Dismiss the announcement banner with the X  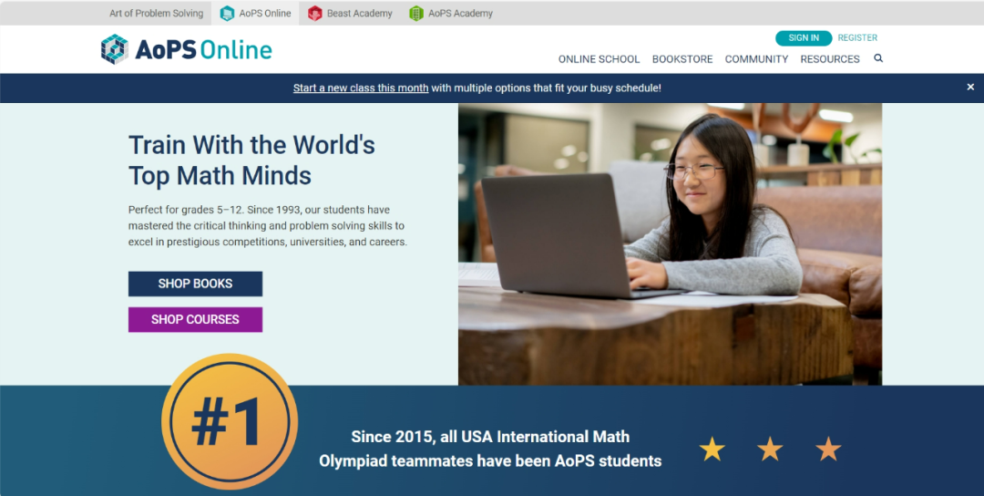pos(970,88)
